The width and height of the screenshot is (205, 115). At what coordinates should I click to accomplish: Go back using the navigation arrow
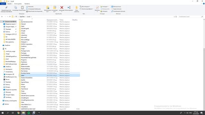tap(2, 17)
